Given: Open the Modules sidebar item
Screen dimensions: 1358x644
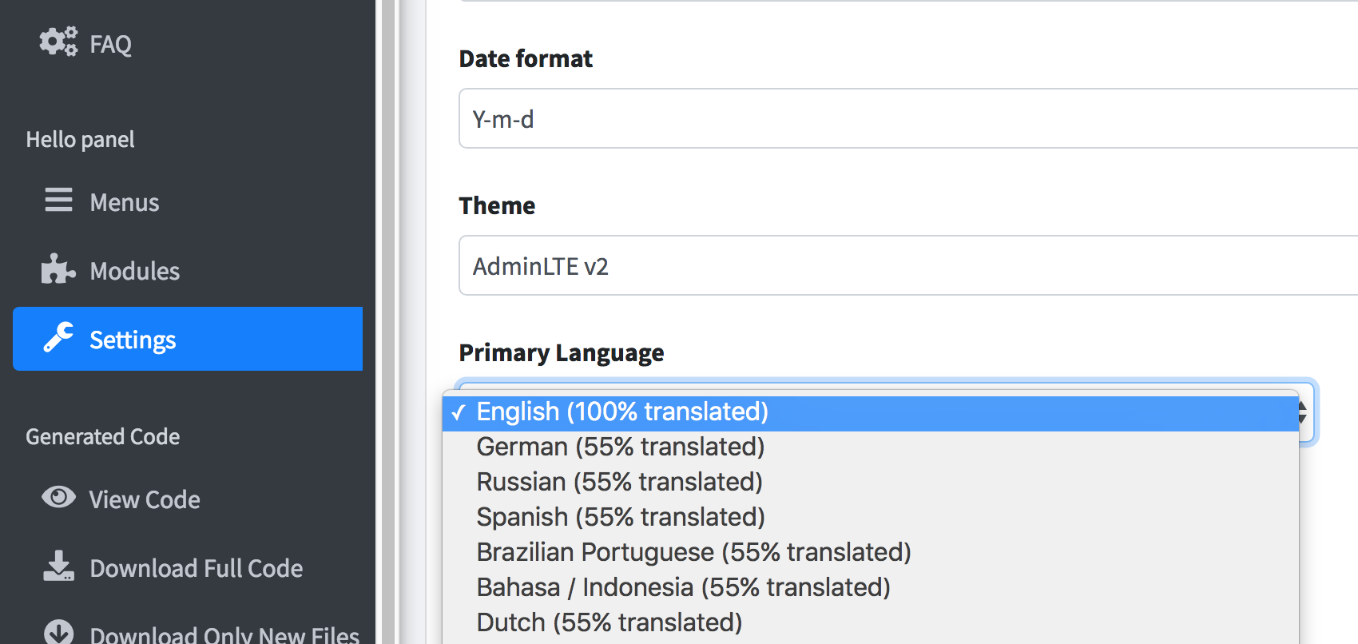Looking at the screenshot, I should tap(134, 271).
